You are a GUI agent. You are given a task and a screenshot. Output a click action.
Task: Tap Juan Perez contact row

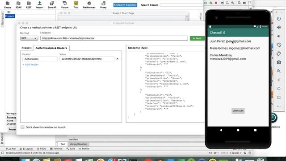click(238, 41)
